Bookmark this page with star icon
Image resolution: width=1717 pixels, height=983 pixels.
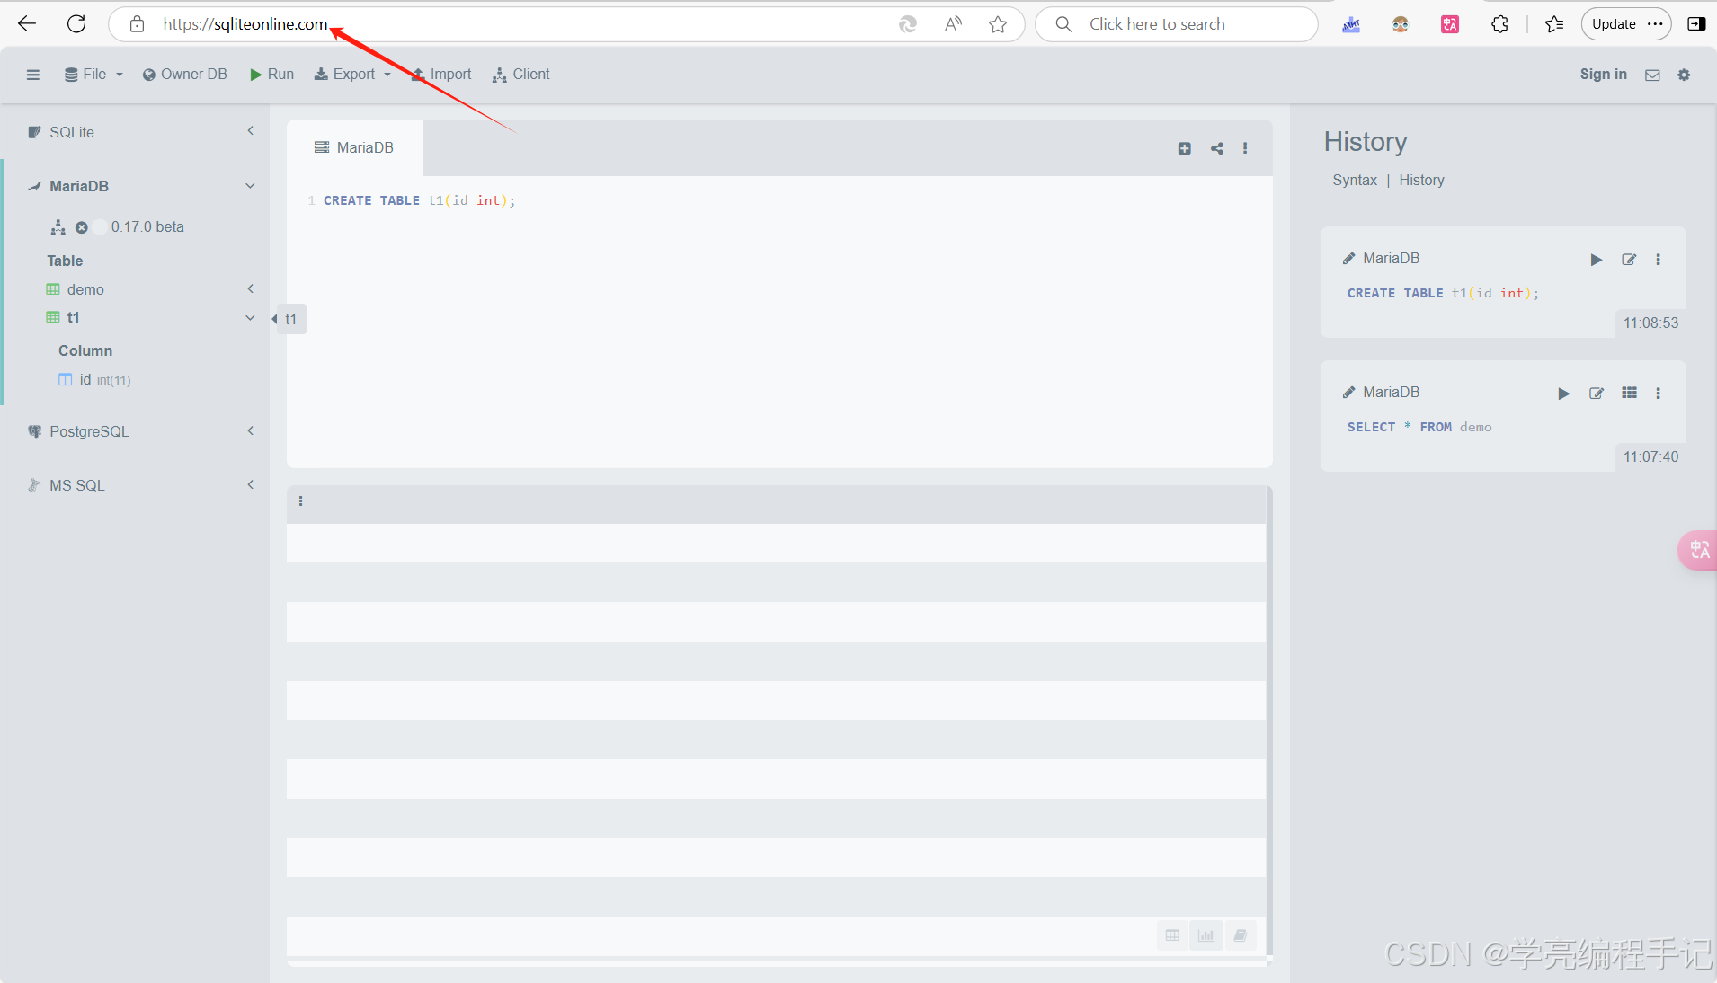[x=998, y=24]
